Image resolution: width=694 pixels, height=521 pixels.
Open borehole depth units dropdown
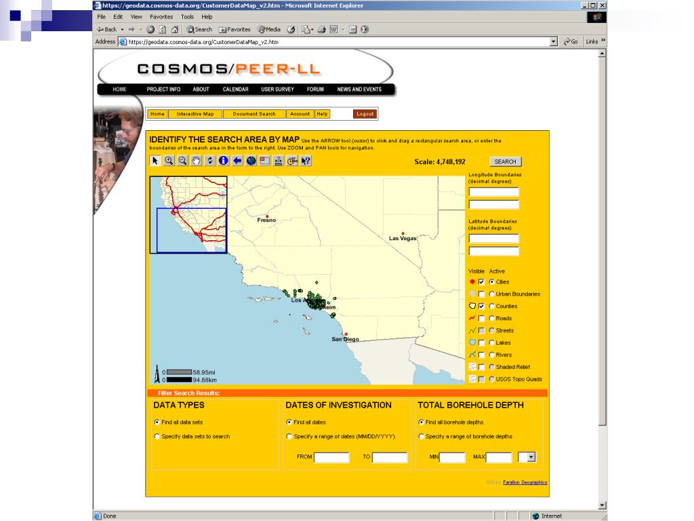coord(531,457)
